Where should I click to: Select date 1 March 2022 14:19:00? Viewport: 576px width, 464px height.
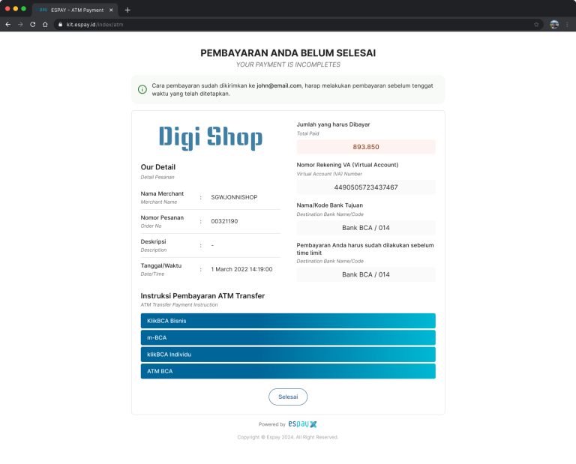click(241, 269)
